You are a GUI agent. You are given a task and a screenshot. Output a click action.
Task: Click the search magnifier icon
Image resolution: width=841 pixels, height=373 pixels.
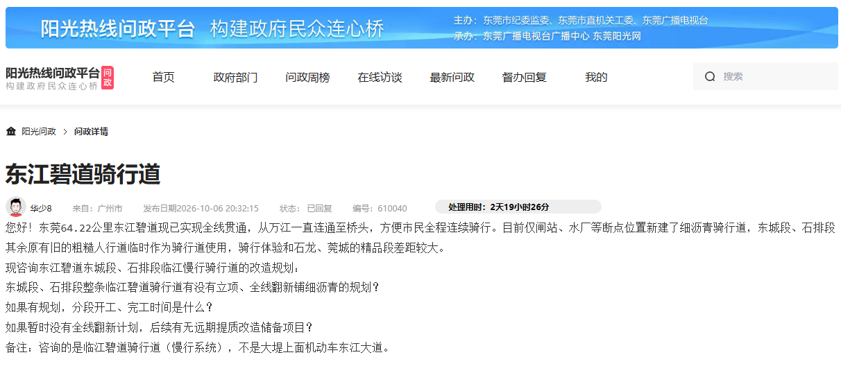[710, 76]
